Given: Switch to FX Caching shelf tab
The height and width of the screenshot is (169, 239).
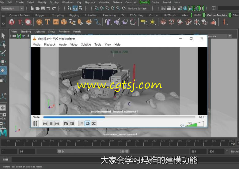Looking at the screenshot, I should point(137,15).
